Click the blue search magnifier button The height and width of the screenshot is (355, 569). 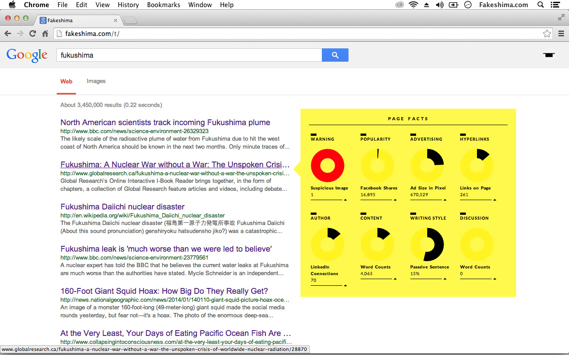pos(335,55)
